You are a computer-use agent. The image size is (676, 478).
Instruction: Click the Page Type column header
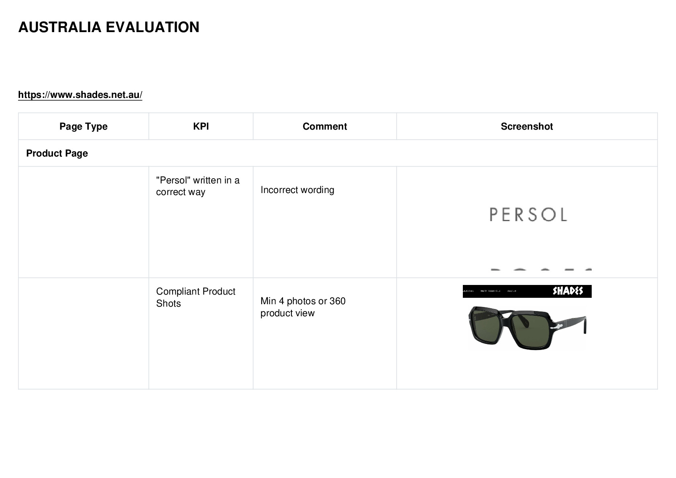tap(83, 126)
